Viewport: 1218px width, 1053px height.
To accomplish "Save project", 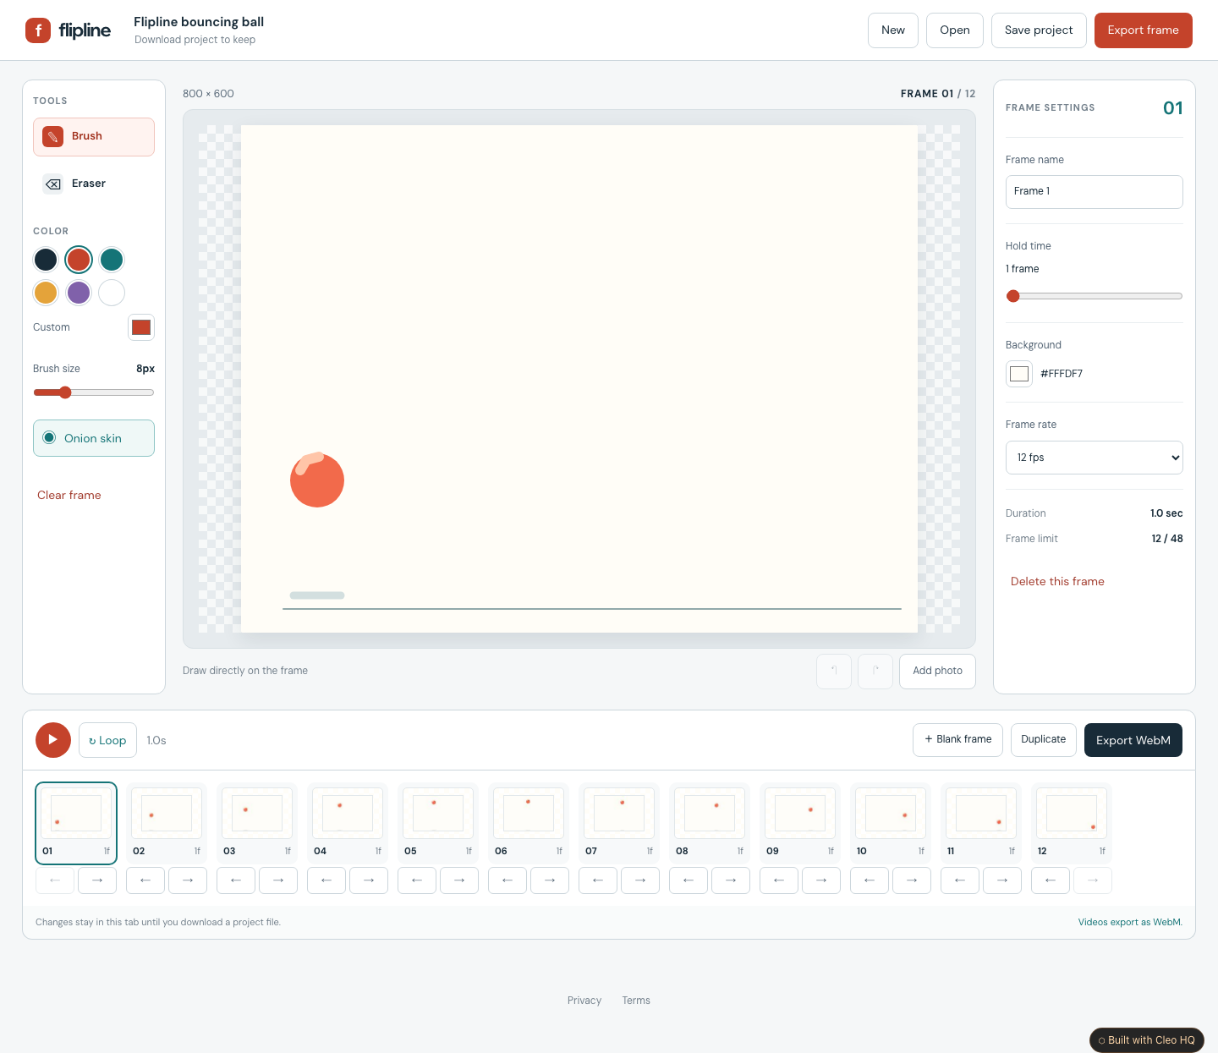I will 1039,30.
